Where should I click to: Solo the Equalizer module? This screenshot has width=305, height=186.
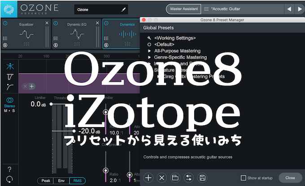(x=5, y=45)
